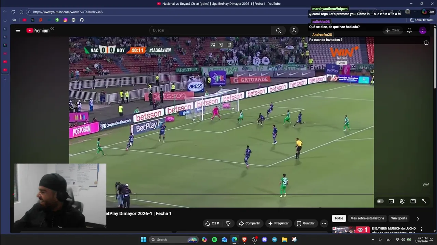437x245 pixels.
Task: Open the ESP language switcher
Action: [389, 240]
